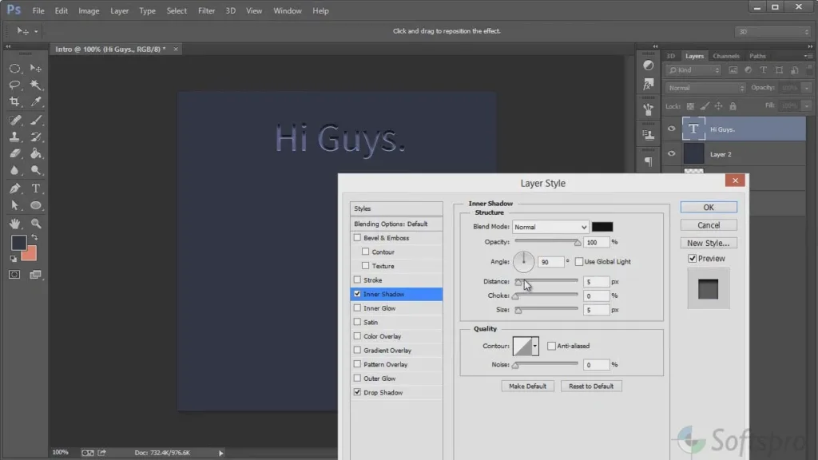Select the Gradient tool
The image size is (818, 460).
pyautogui.click(x=37, y=154)
